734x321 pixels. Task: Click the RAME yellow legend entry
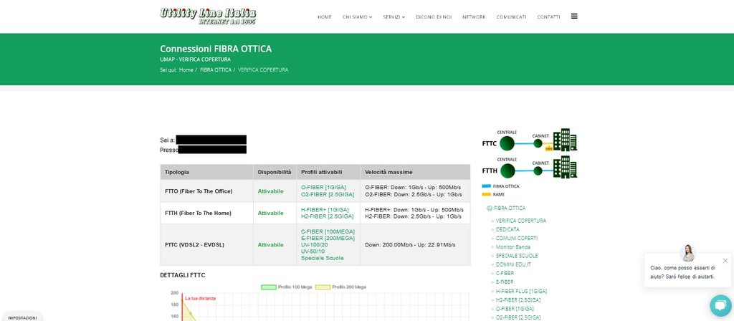pos(493,194)
